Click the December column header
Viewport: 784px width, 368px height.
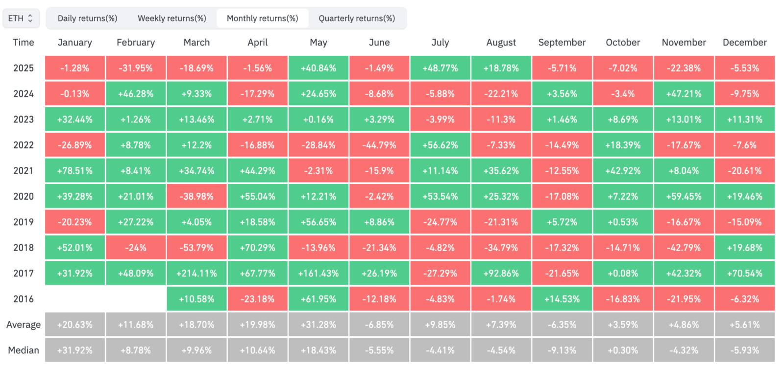coord(744,43)
